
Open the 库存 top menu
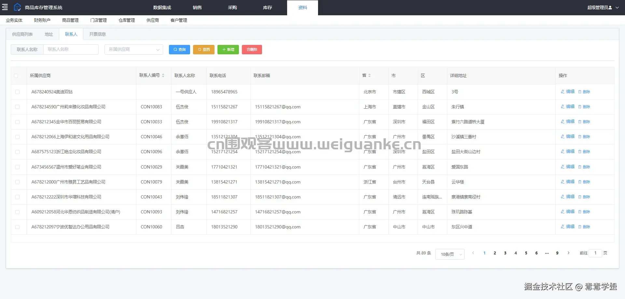(x=268, y=7)
